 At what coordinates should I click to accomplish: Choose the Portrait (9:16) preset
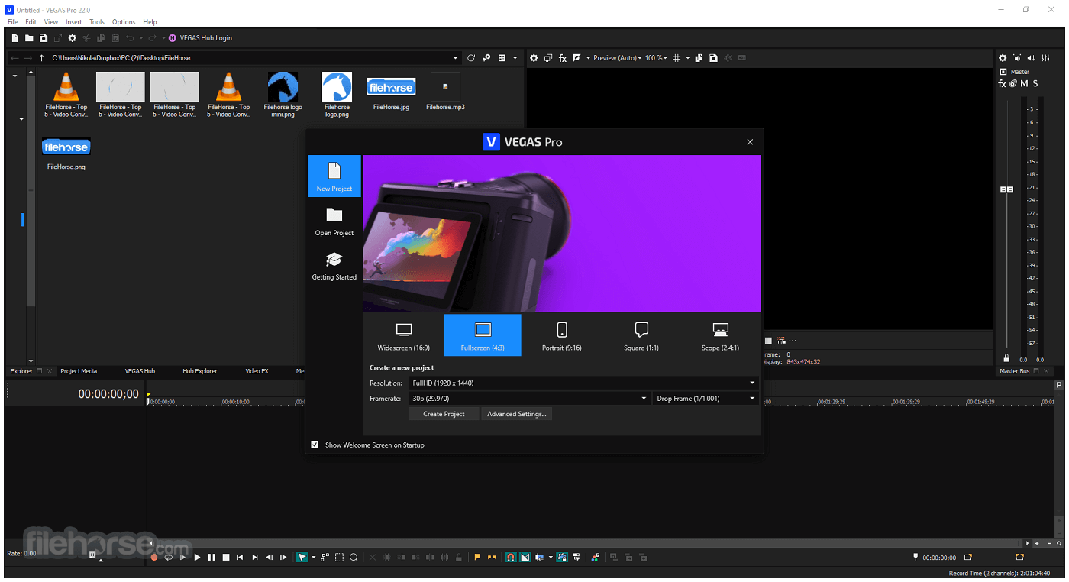562,335
